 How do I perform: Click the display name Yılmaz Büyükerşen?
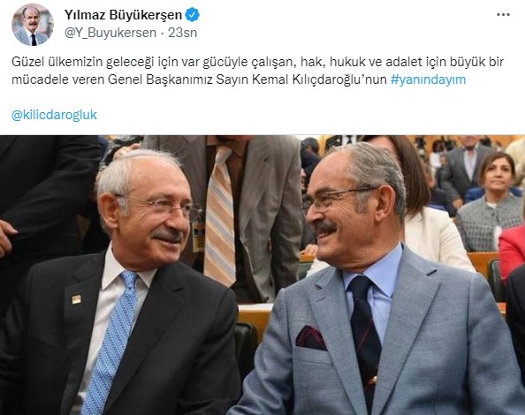point(123,15)
